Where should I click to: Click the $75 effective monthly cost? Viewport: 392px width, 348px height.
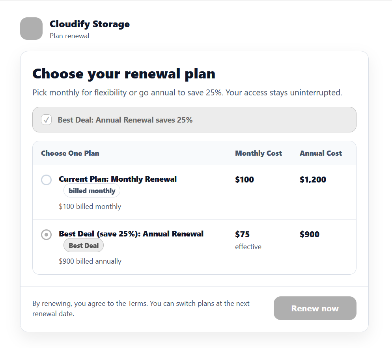point(242,234)
